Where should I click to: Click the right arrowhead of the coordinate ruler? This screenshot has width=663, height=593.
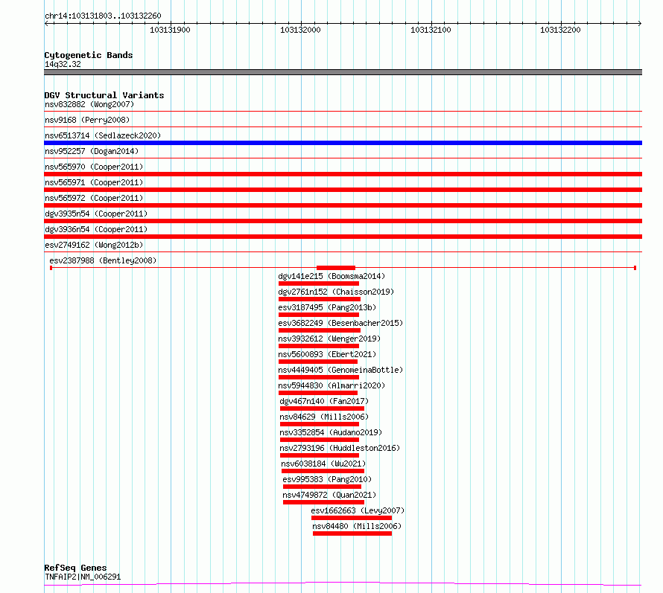(x=640, y=23)
